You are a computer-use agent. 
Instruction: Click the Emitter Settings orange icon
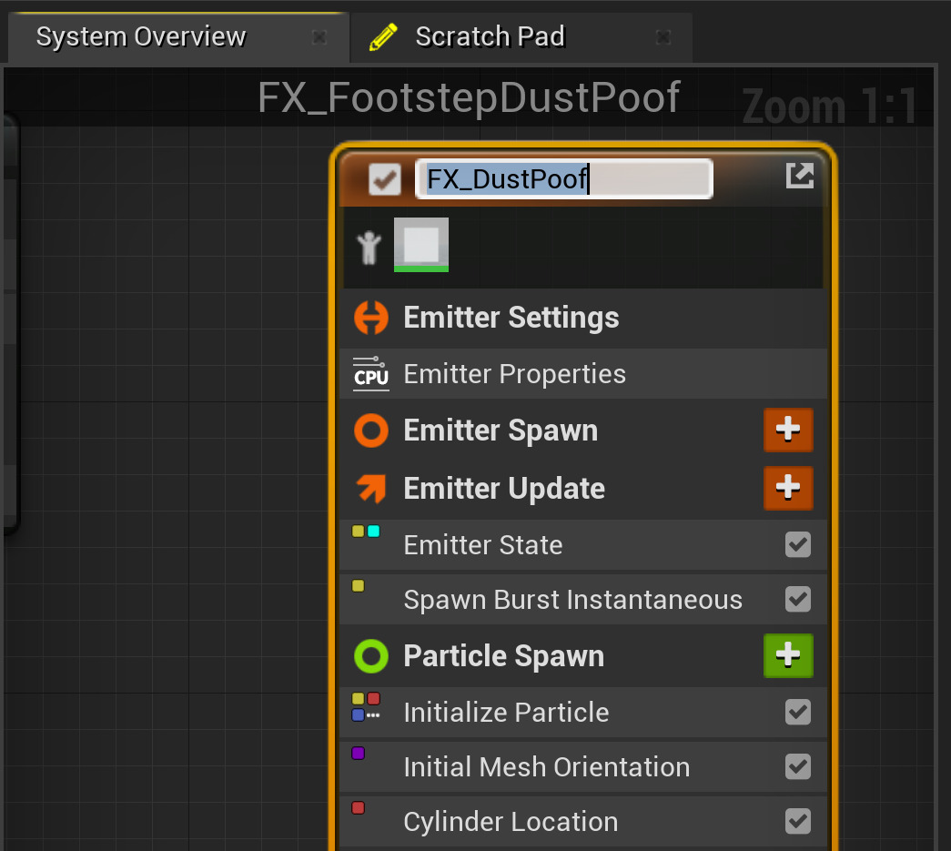371,318
